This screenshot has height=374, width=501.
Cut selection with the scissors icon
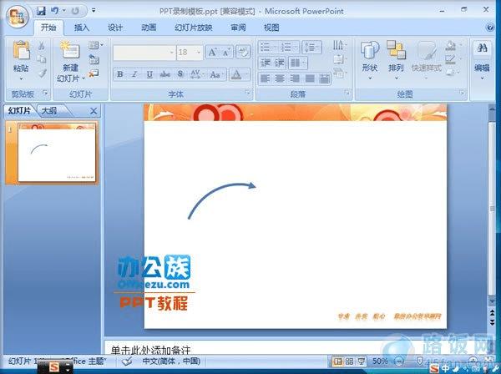pos(42,46)
